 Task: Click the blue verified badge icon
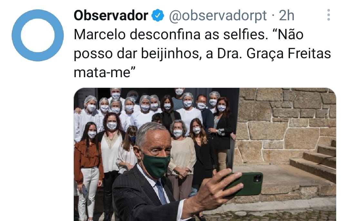(x=158, y=15)
